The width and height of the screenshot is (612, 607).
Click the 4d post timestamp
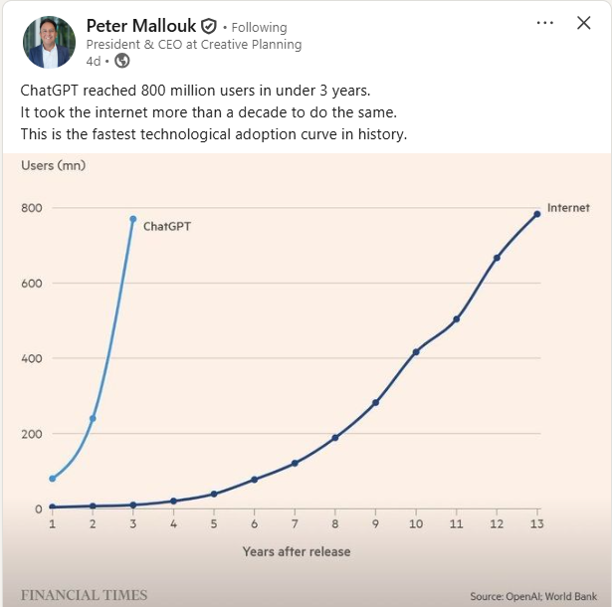click(94, 61)
